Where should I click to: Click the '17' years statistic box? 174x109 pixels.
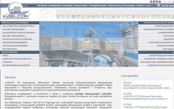(x=62, y=44)
